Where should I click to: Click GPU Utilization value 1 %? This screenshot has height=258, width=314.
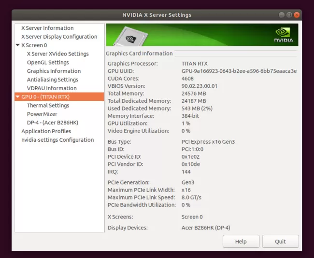pyautogui.click(x=186, y=123)
